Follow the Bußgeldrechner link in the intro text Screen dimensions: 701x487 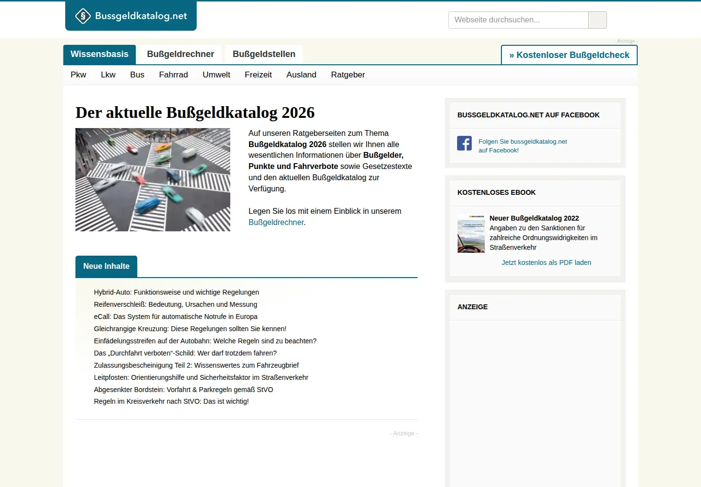(x=276, y=223)
